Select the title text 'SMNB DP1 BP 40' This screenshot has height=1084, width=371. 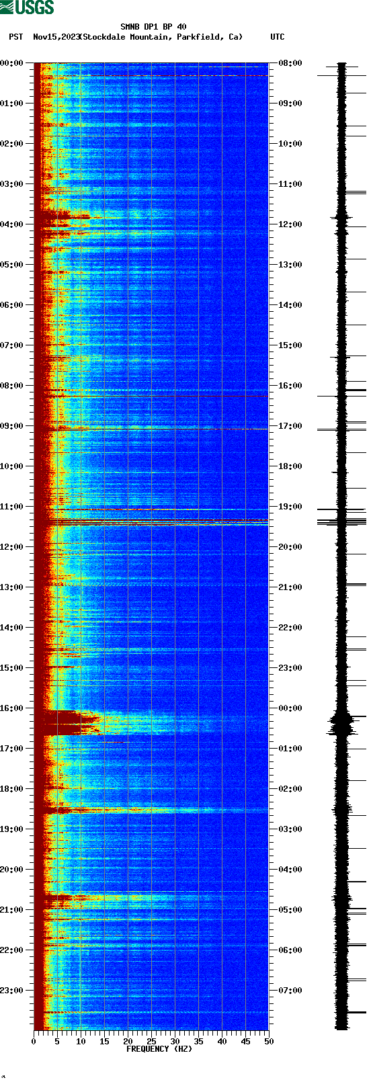coord(153,28)
